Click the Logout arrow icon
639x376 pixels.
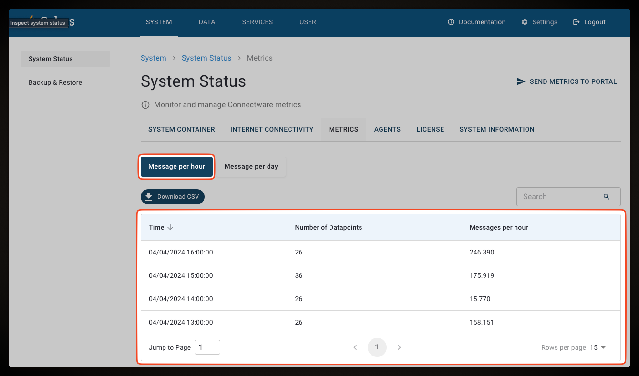click(577, 22)
